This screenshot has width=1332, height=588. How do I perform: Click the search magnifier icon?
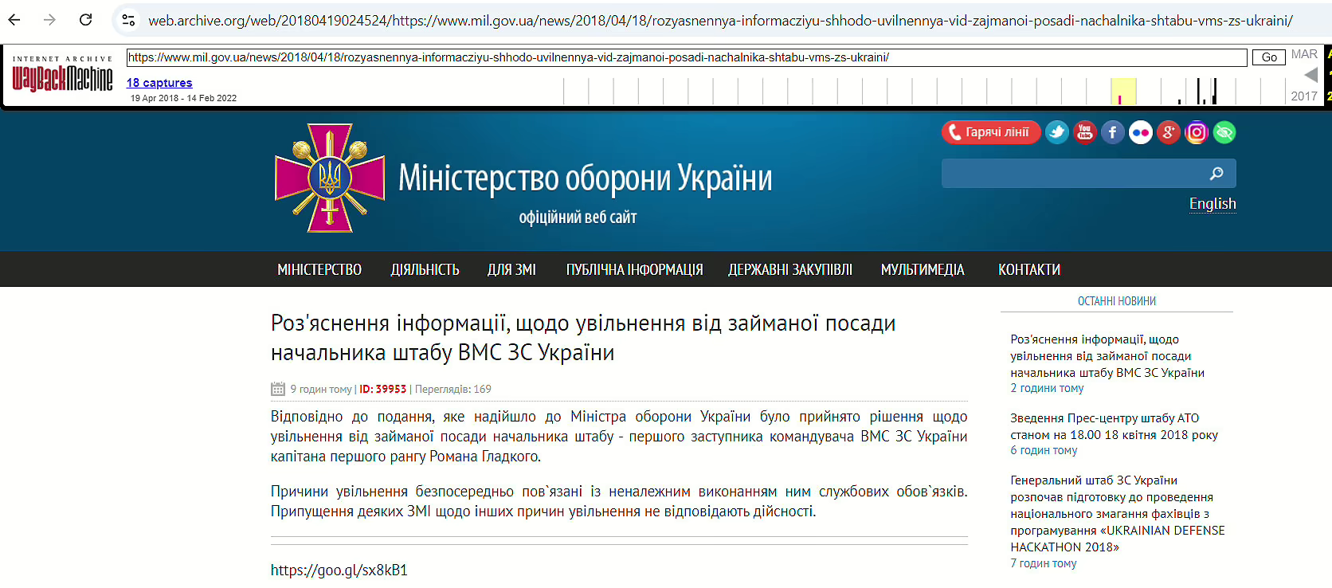1216,173
